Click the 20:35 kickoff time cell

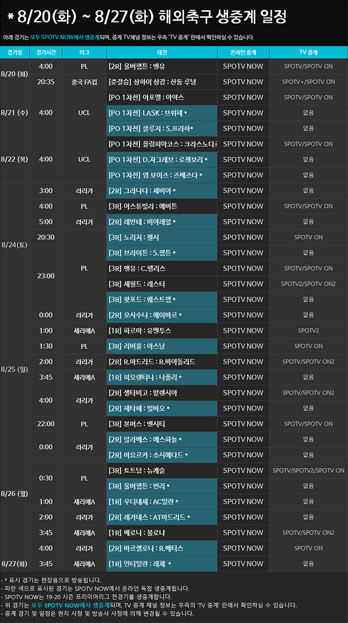tap(45, 82)
